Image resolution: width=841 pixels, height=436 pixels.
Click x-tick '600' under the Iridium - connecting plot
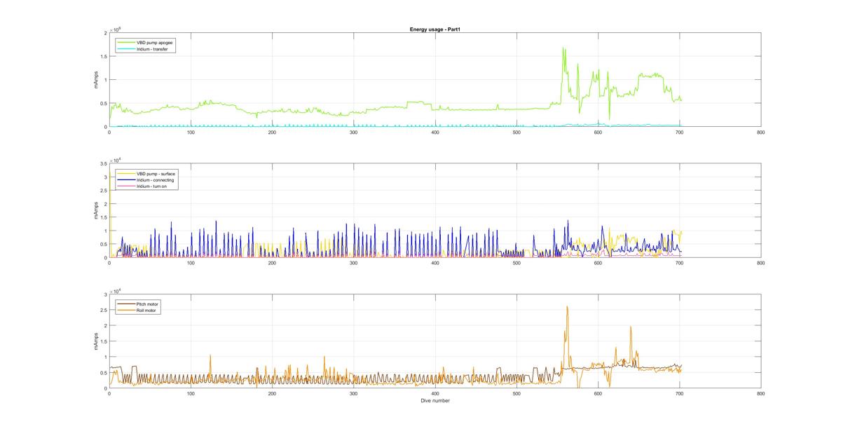[598, 263]
